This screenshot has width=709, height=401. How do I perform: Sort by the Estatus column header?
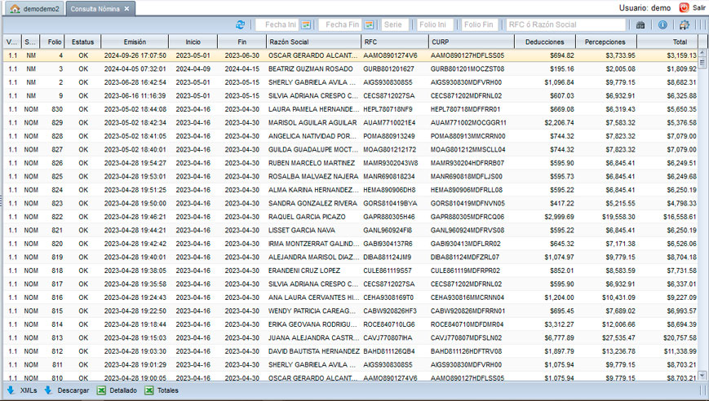[x=82, y=42]
